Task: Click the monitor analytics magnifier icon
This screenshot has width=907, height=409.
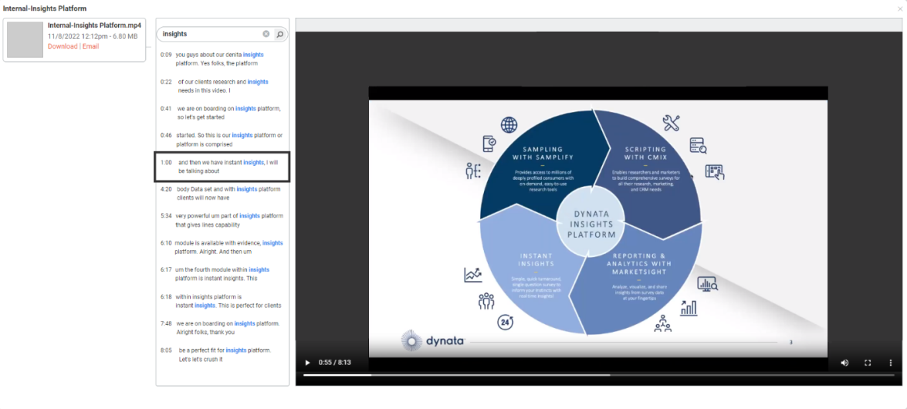Action: point(707,283)
